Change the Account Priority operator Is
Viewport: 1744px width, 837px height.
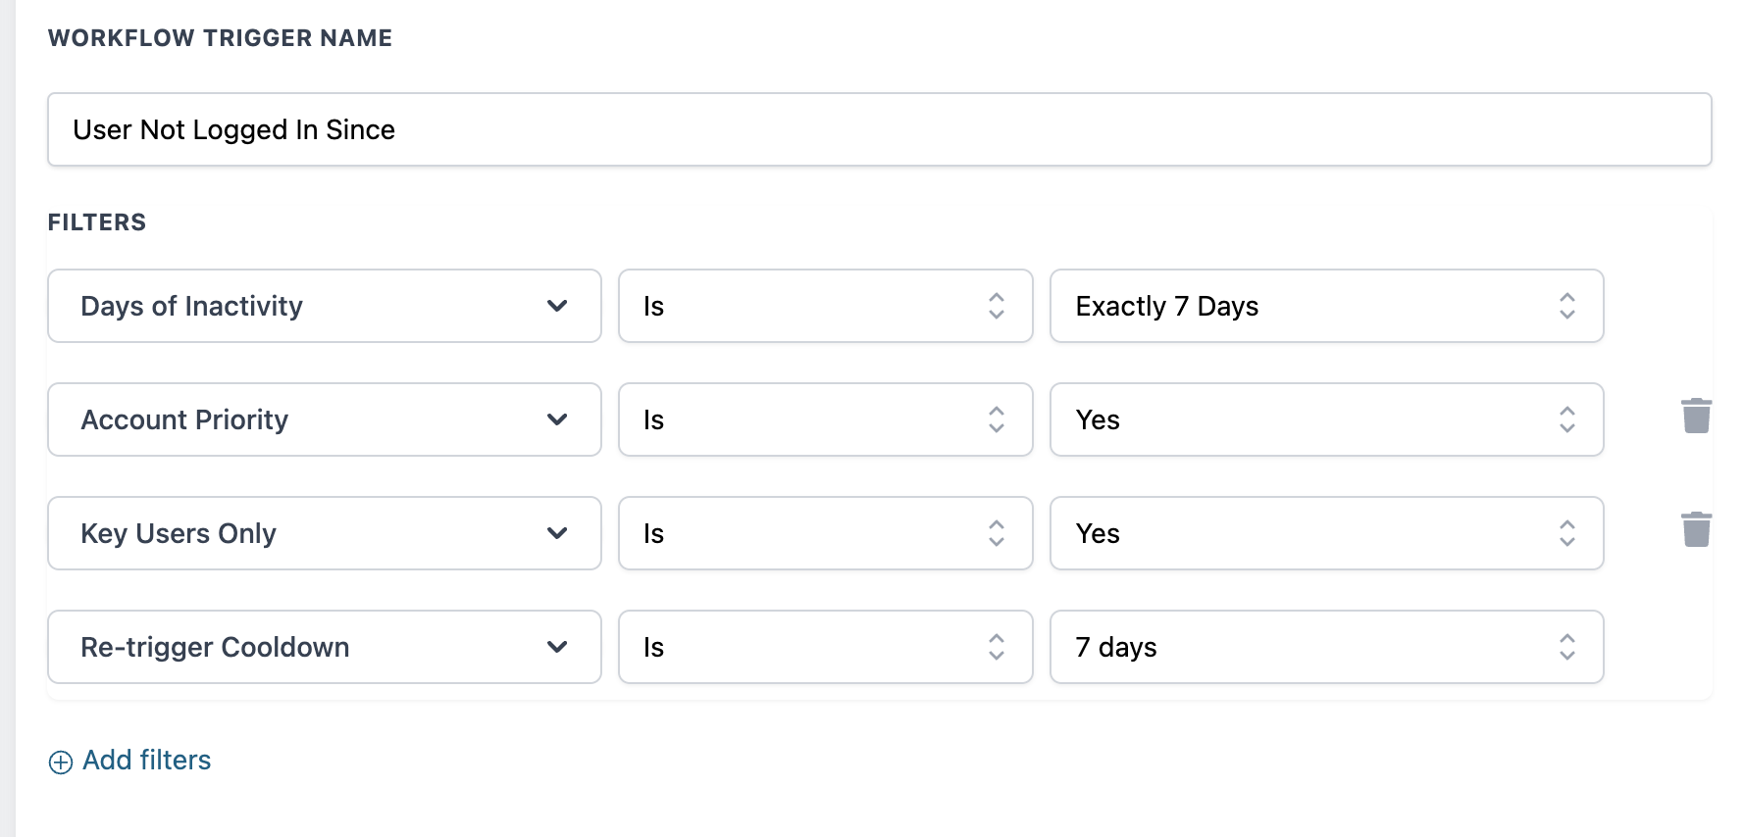point(826,419)
